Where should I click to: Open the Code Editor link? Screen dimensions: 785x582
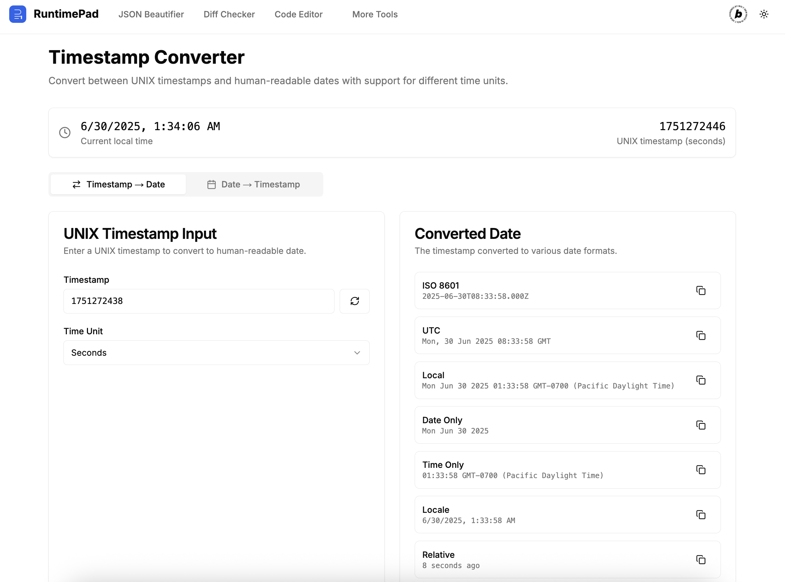click(298, 14)
